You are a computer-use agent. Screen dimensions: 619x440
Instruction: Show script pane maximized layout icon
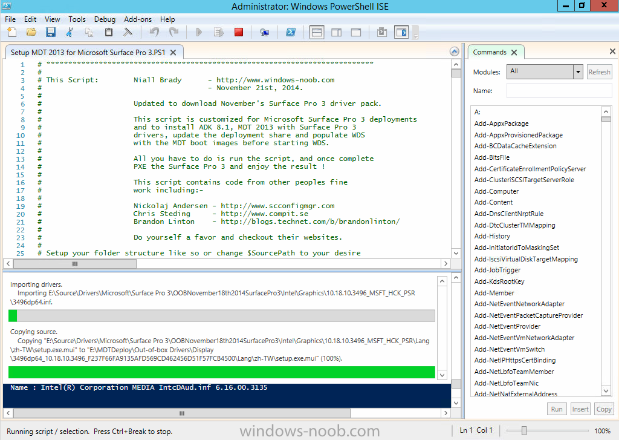click(x=355, y=32)
